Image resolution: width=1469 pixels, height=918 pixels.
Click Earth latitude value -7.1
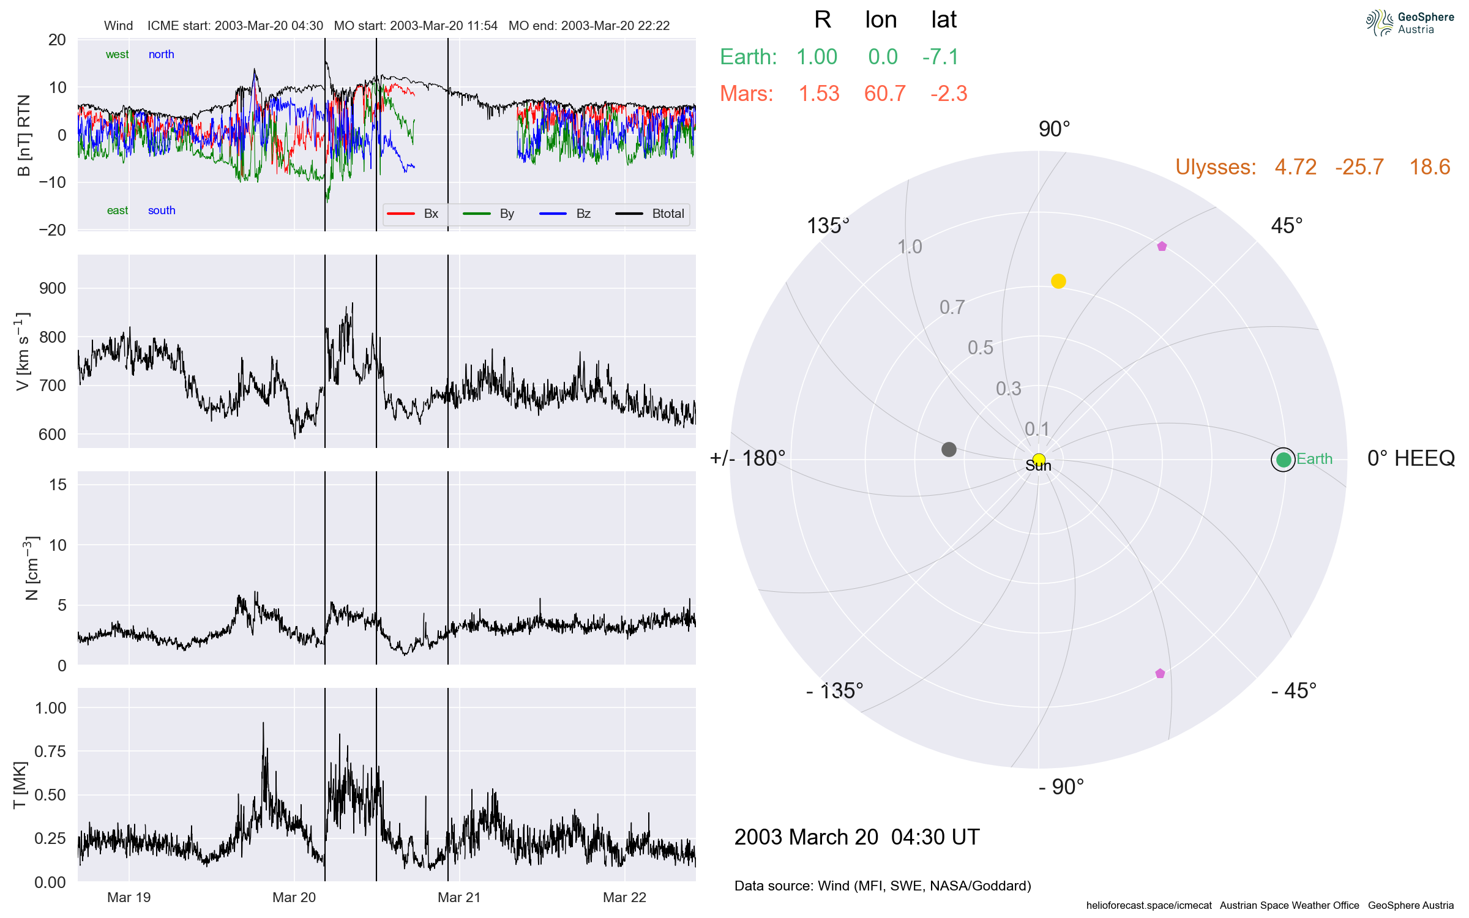(941, 57)
